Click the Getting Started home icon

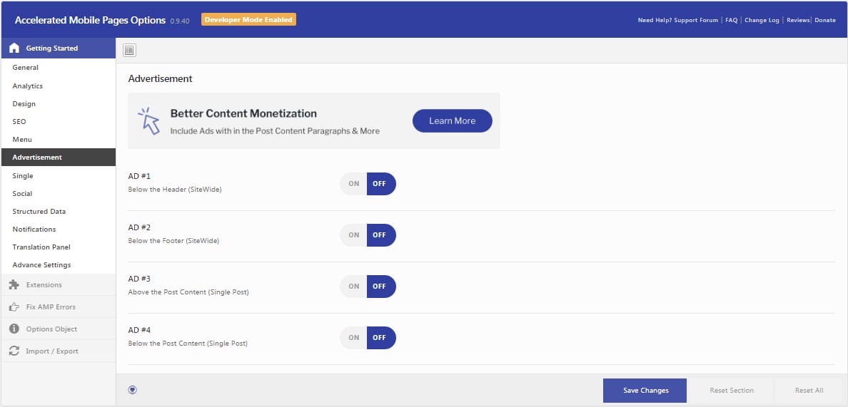pos(14,48)
